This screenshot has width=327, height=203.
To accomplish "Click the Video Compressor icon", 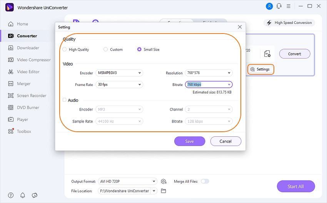I will point(11,60).
